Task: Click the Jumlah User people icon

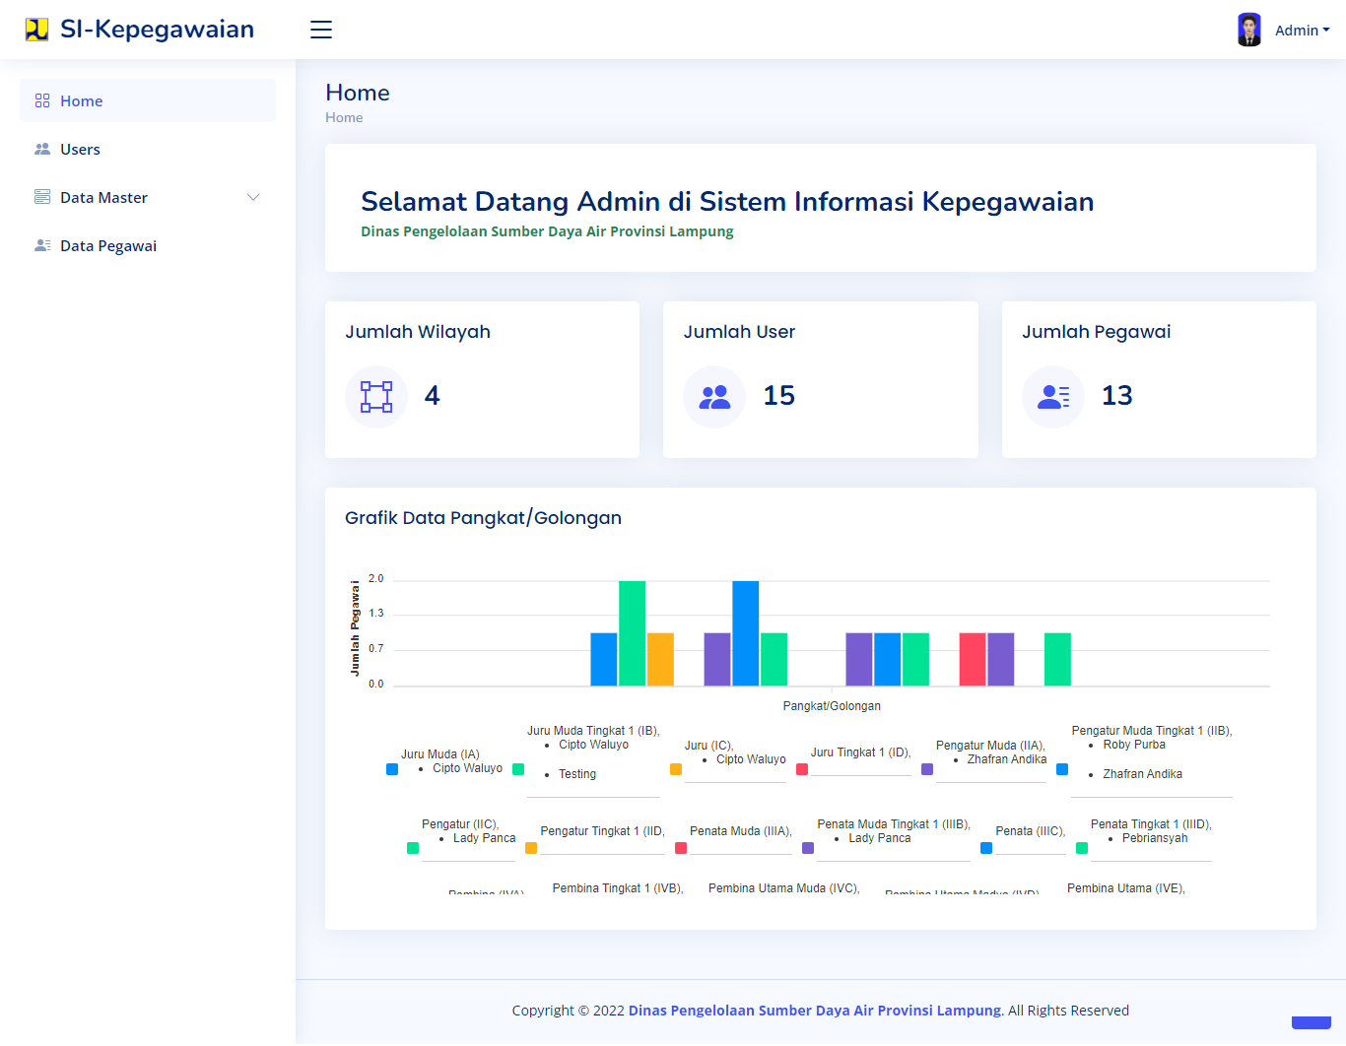Action: 714,396
